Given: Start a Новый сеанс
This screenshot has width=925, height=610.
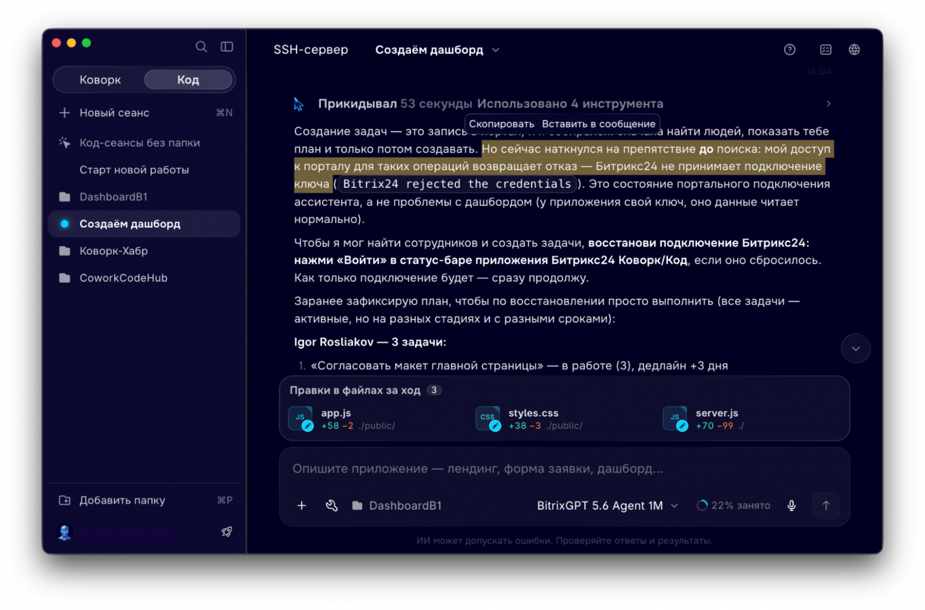Looking at the screenshot, I should click(145, 113).
